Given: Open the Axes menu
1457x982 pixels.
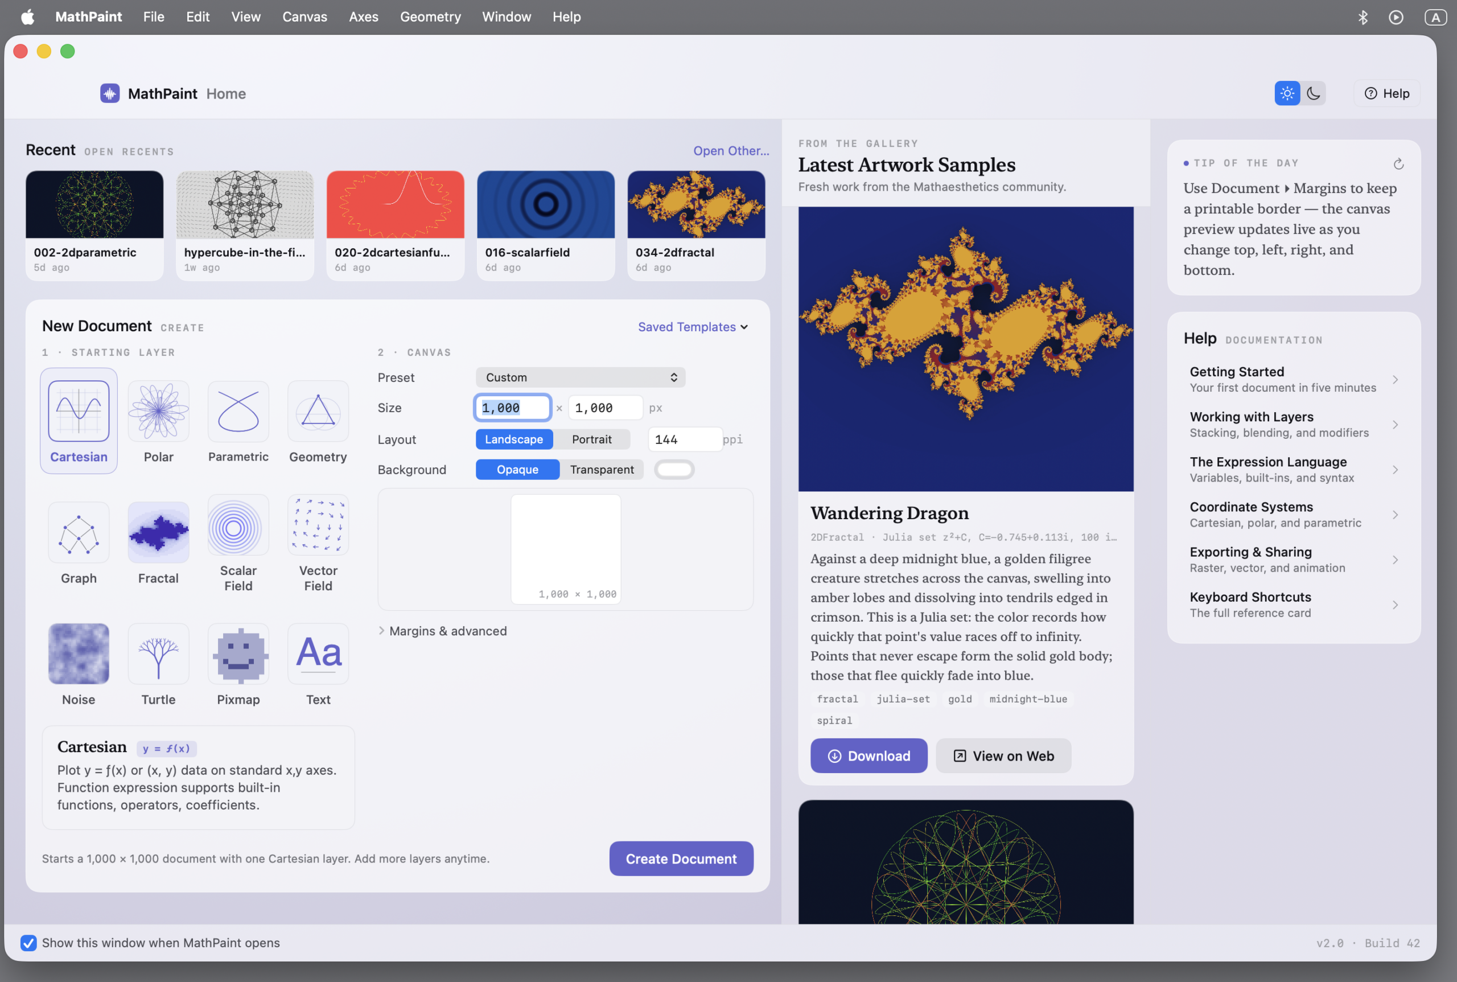Looking at the screenshot, I should click(363, 17).
